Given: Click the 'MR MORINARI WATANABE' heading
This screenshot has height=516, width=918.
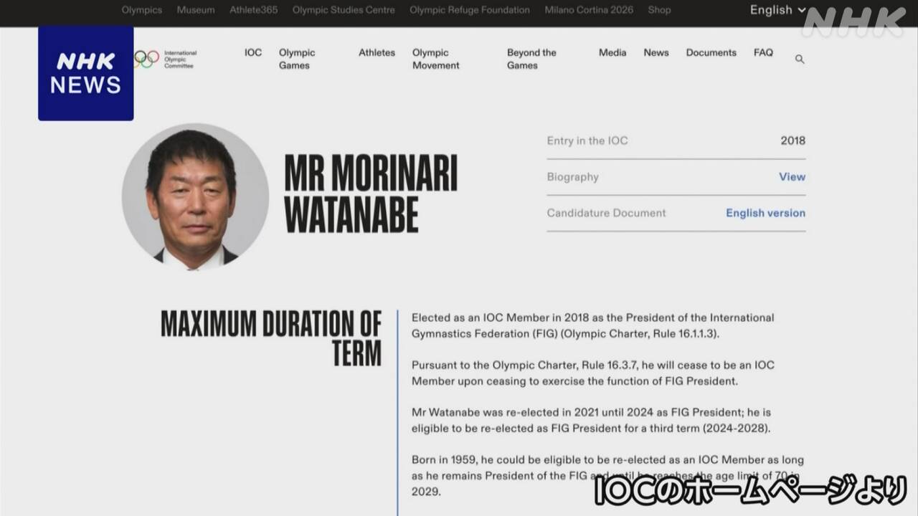Looking at the screenshot, I should click(371, 193).
